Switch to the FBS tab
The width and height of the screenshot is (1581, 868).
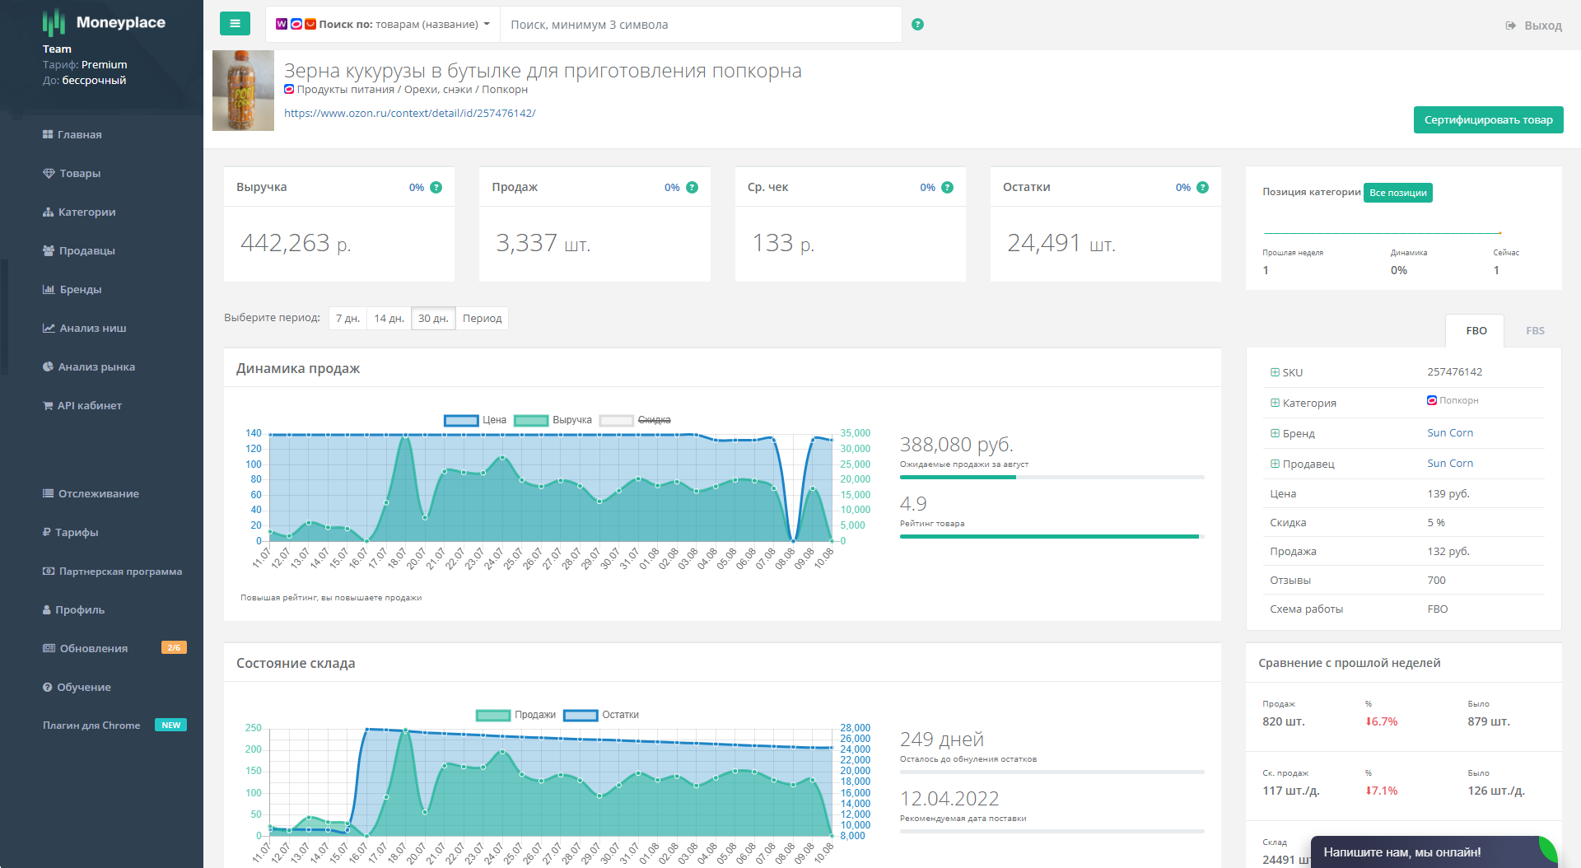tap(1534, 331)
